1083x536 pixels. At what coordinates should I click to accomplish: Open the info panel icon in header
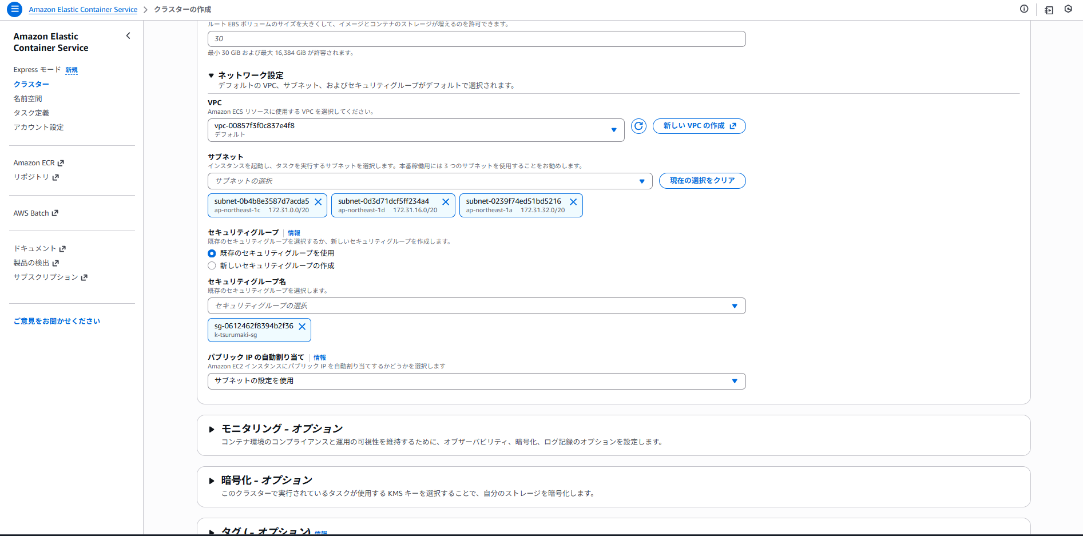click(x=1024, y=9)
